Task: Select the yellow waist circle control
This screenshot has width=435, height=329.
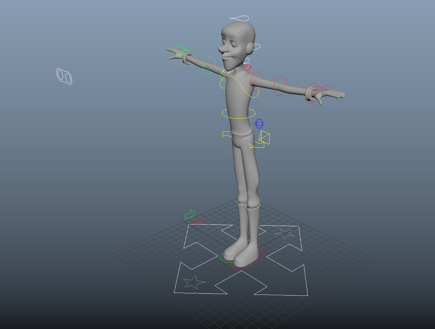Action: (238, 113)
